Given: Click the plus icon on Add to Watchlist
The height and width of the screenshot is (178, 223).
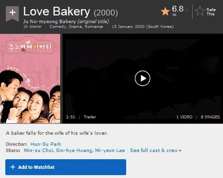Looking at the screenshot, I should 13,167.
